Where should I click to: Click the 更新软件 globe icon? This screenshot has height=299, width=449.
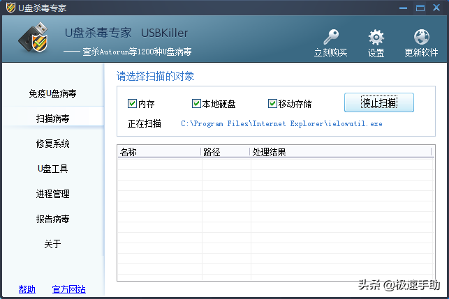422,37
